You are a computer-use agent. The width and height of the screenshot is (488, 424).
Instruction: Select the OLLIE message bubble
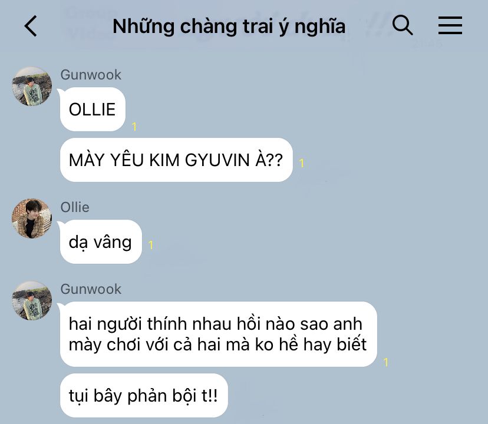(x=93, y=109)
